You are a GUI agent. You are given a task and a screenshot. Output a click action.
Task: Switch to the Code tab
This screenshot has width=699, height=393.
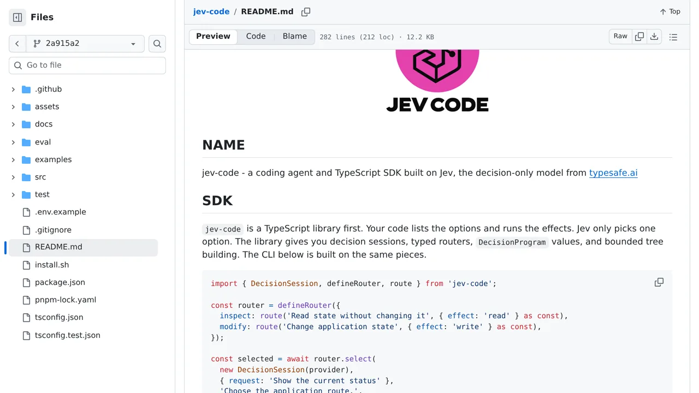click(256, 37)
